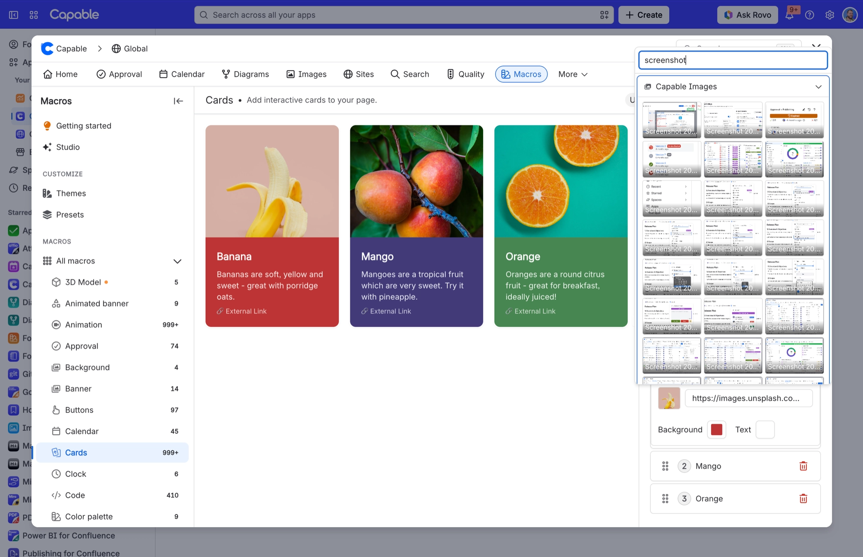Click the Unsplash image URL field
Screen dimensions: 863x557
(749, 398)
